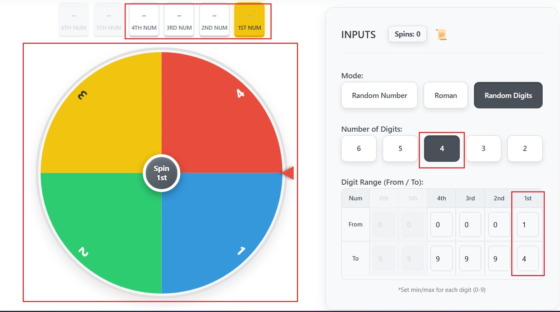Select Roman mode
Viewport: 560px width, 312px height.
(x=445, y=95)
